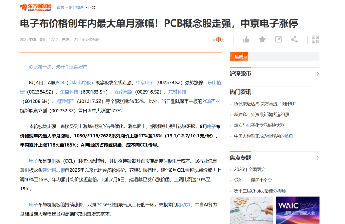Show the QR code icon
This screenshot has height=224, width=345.
click(316, 39)
